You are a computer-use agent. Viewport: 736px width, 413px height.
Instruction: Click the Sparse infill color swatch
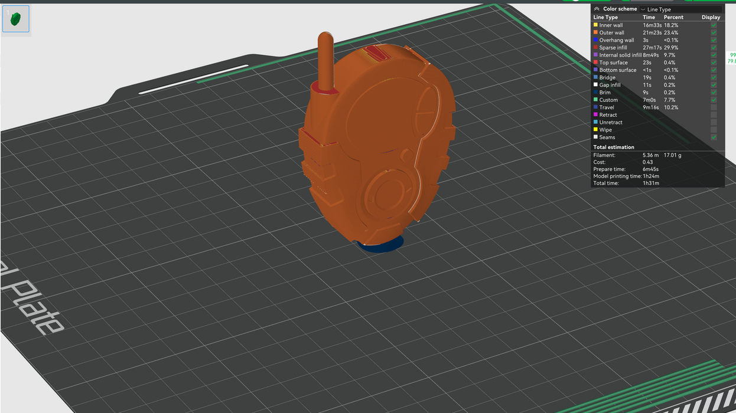[x=595, y=48]
